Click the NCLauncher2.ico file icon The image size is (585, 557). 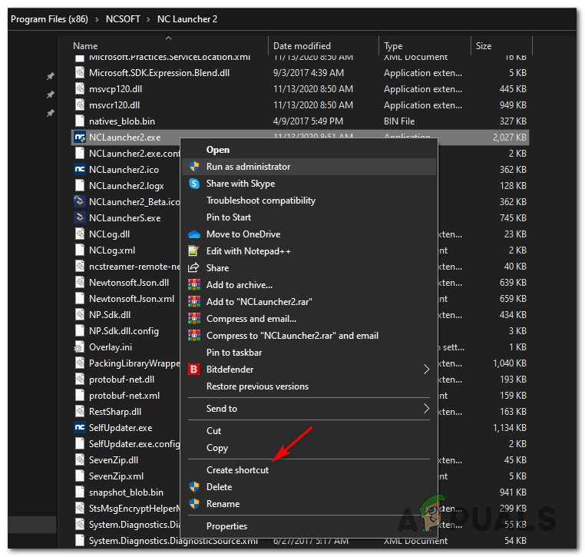point(80,170)
